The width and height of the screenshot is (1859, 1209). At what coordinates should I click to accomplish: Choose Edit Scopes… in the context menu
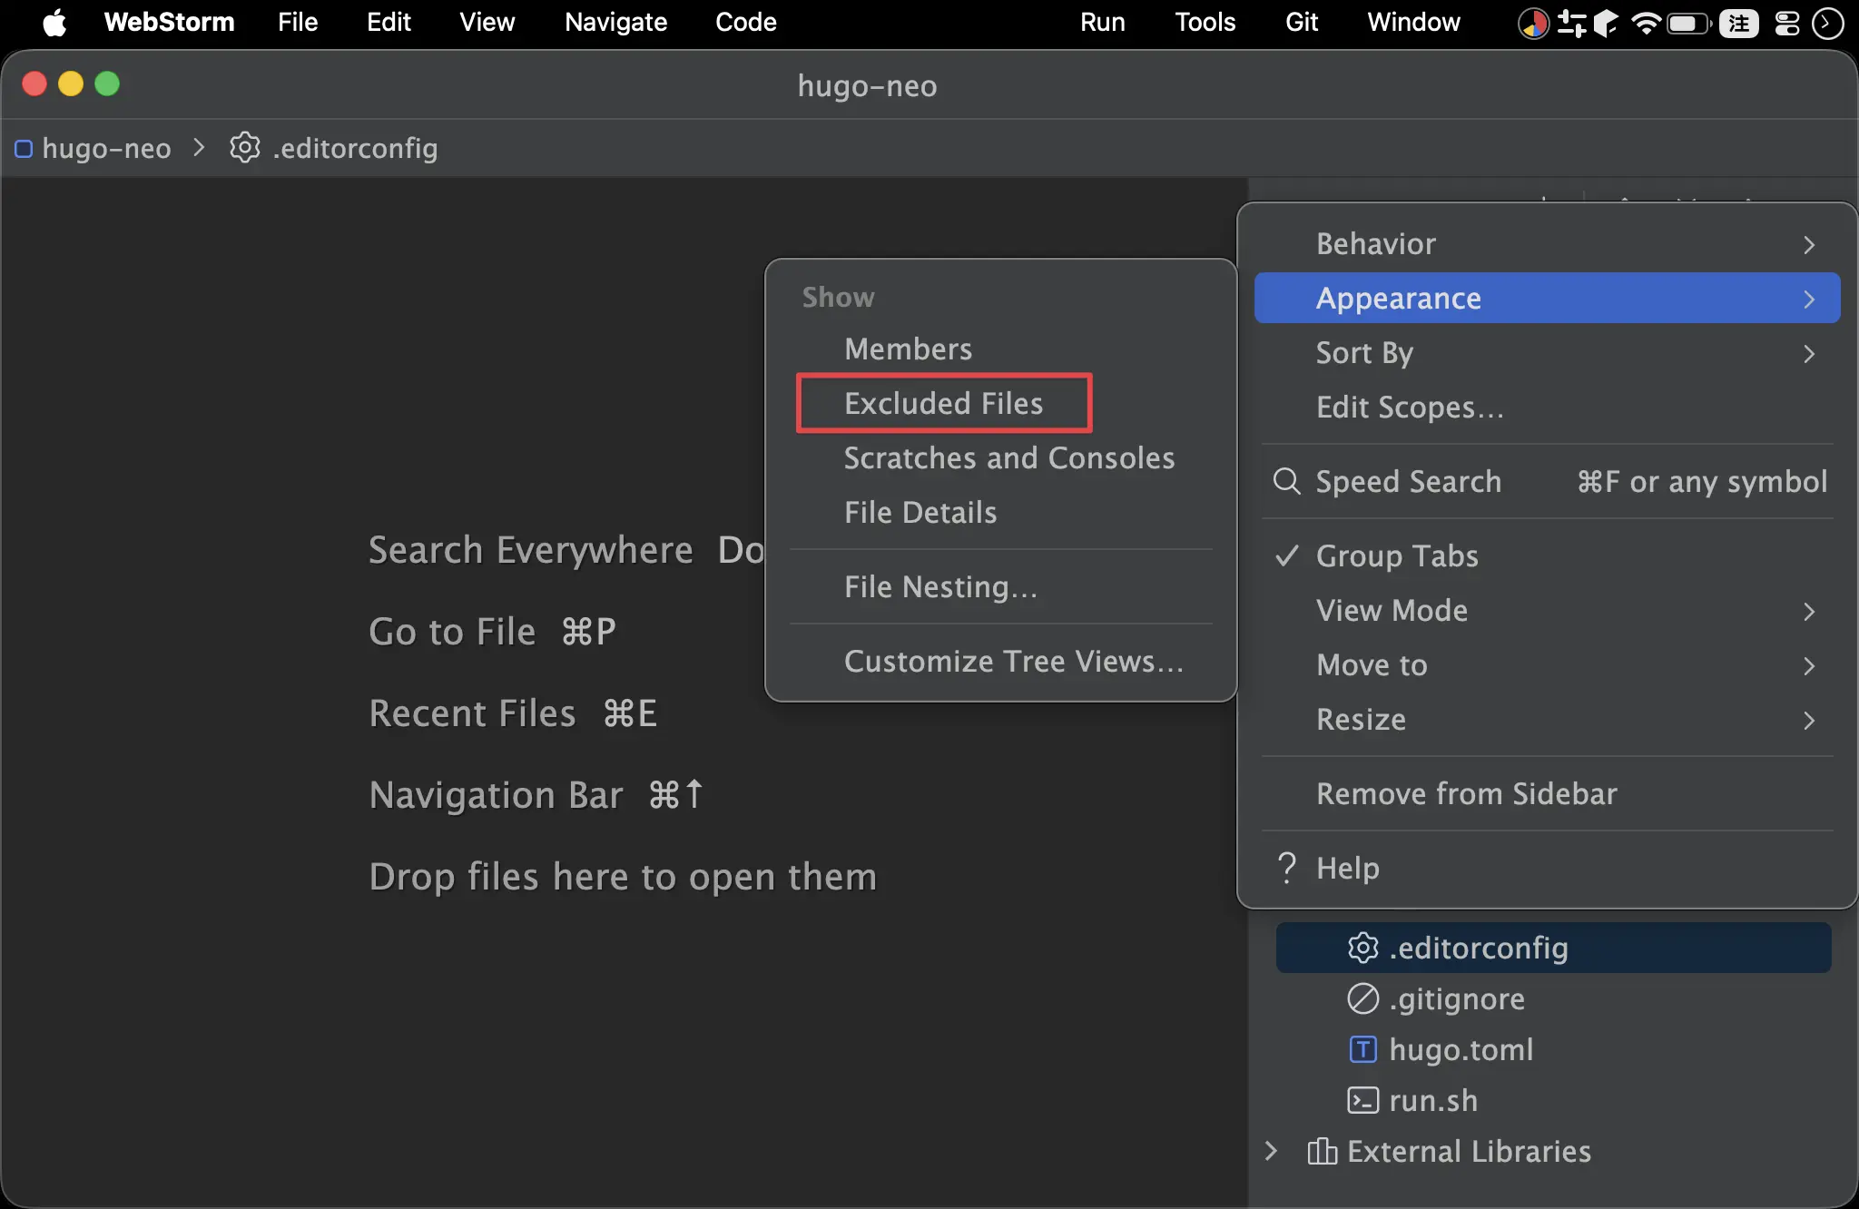1547,407
